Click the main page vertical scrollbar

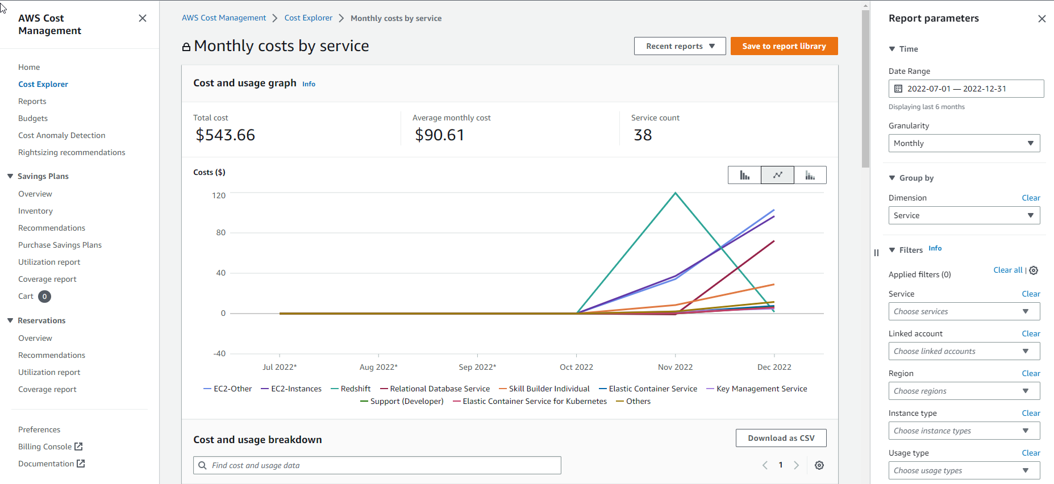(x=865, y=89)
